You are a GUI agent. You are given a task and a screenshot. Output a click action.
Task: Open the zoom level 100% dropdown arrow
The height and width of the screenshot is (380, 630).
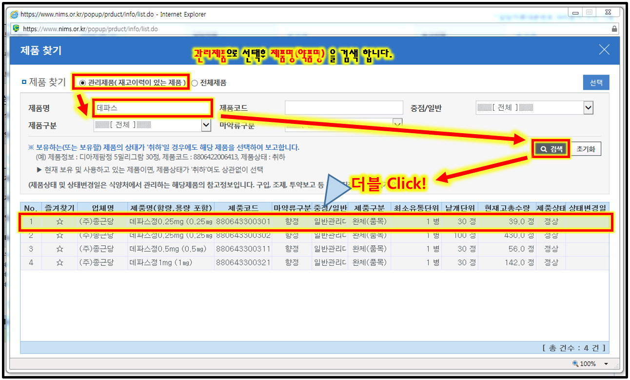(606, 364)
